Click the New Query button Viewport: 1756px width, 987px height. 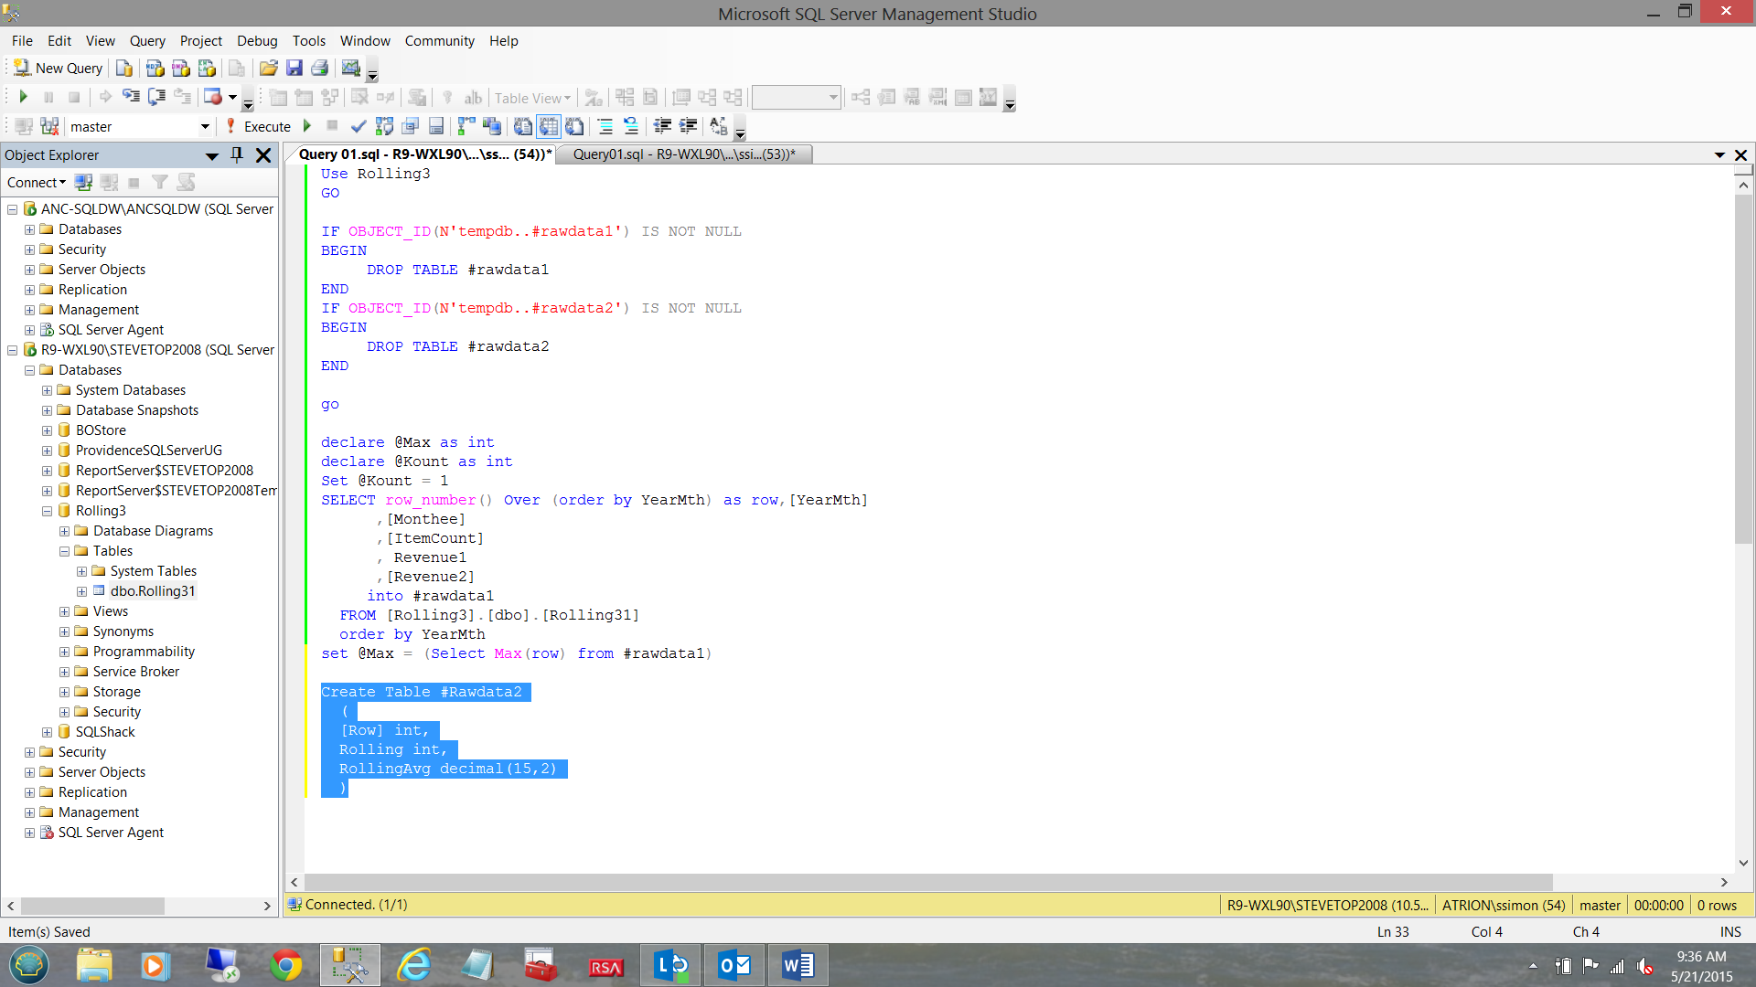[x=59, y=69]
